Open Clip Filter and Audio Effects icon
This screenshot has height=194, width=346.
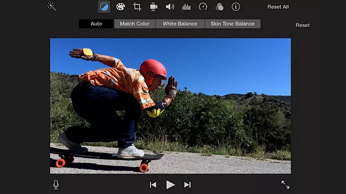click(x=219, y=6)
